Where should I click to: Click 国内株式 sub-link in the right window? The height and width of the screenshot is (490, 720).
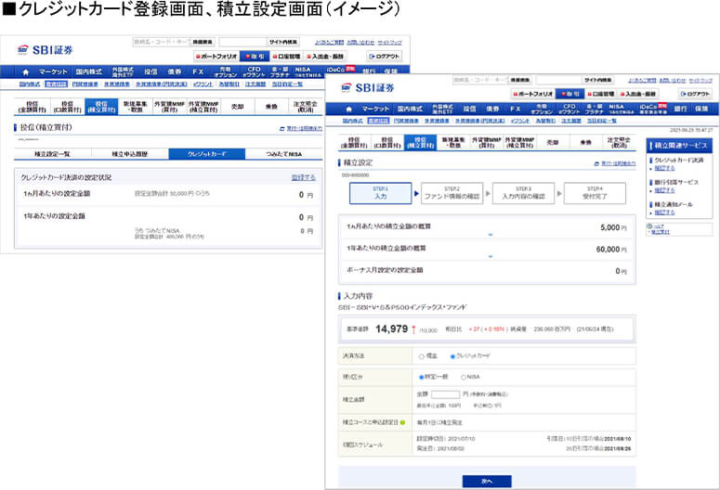(353, 121)
